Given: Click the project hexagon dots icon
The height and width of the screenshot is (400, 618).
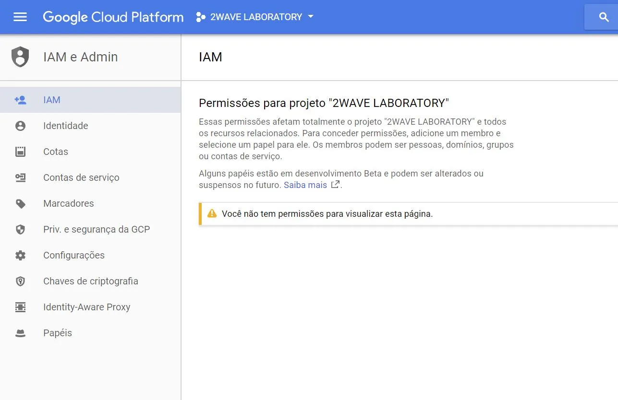Looking at the screenshot, I should (x=201, y=17).
